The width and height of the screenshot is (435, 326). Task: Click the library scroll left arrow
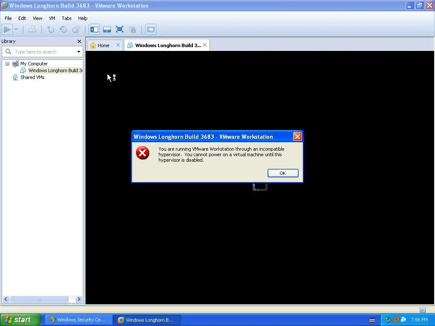coord(6,299)
